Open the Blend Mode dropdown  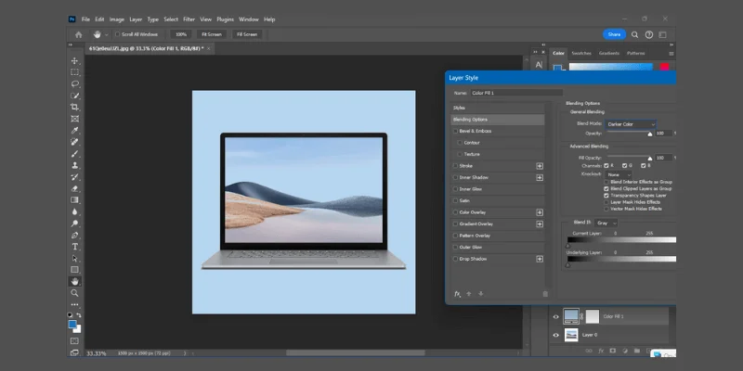click(631, 124)
